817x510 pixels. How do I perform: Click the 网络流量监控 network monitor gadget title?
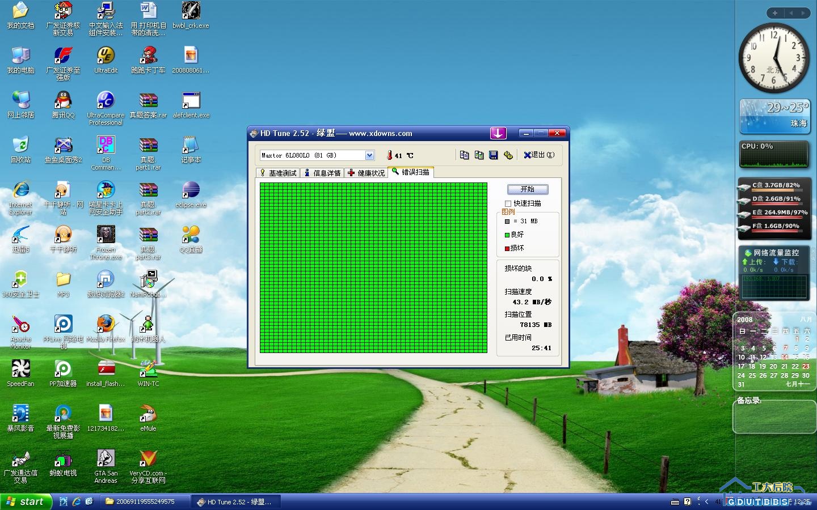(776, 253)
